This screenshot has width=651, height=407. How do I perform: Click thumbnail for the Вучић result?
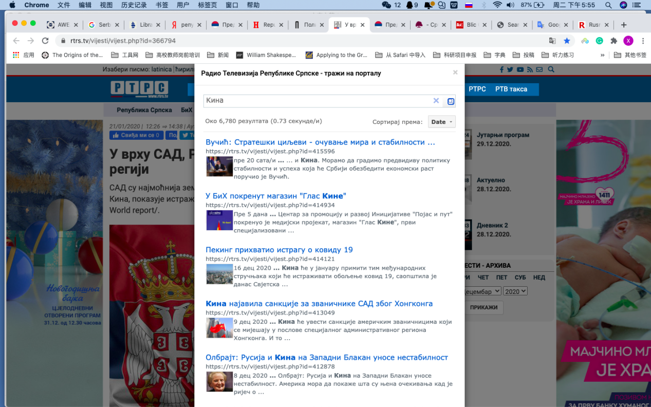(x=219, y=166)
